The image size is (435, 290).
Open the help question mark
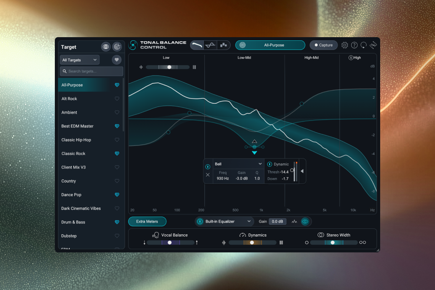[354, 45]
